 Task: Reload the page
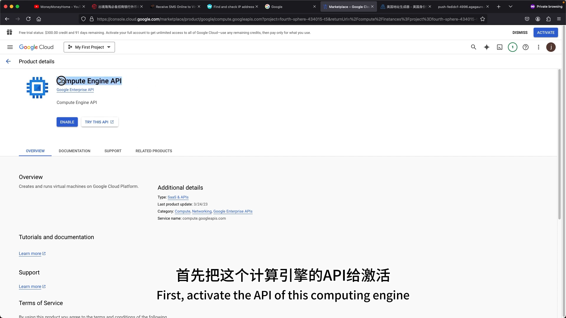pyautogui.click(x=28, y=19)
